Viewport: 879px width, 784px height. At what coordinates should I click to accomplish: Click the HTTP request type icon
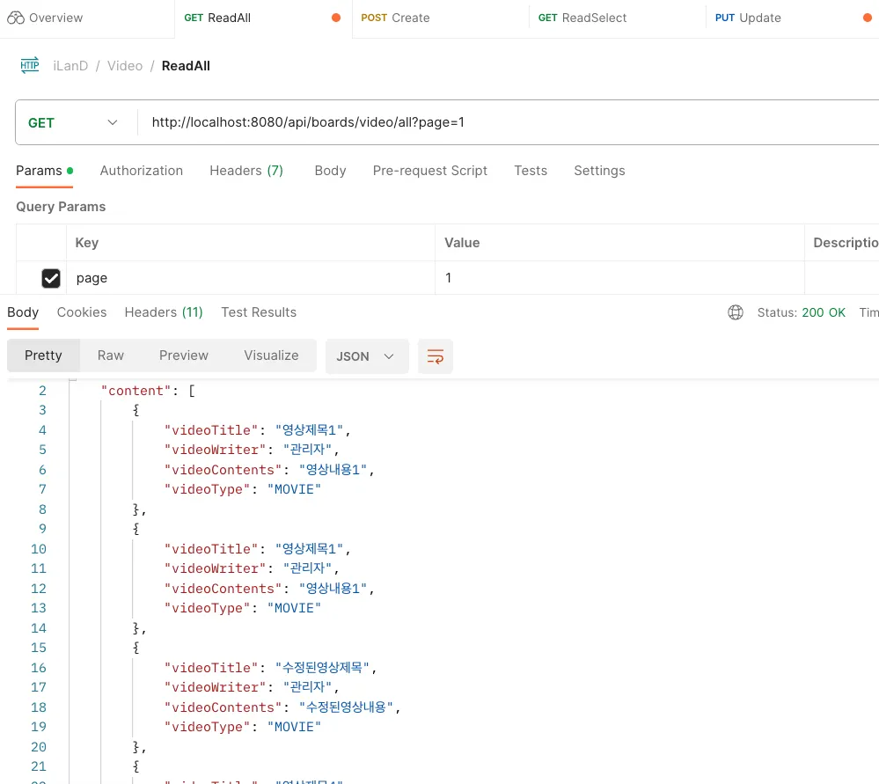point(30,65)
